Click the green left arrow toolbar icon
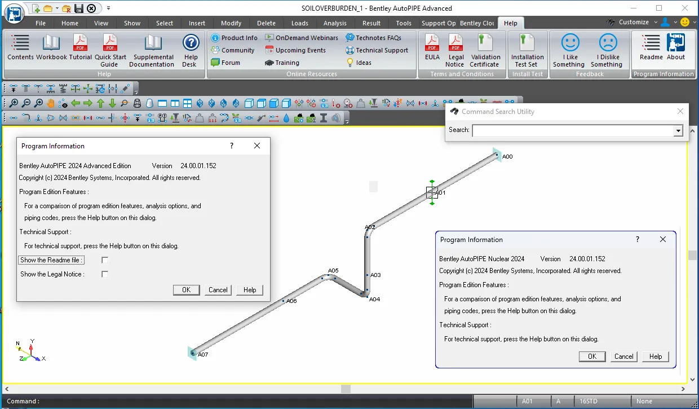 [76, 103]
